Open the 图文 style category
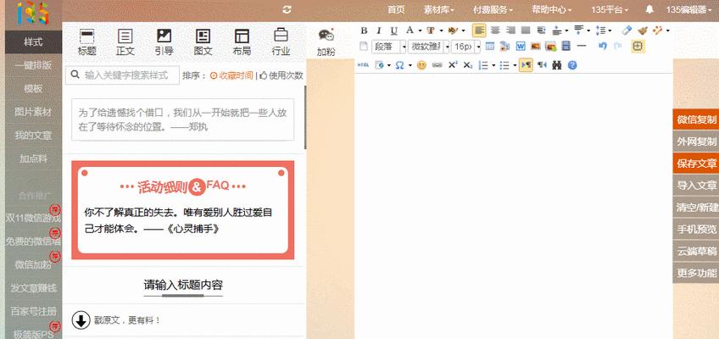Screen dimensions: 719x339 click(203, 42)
